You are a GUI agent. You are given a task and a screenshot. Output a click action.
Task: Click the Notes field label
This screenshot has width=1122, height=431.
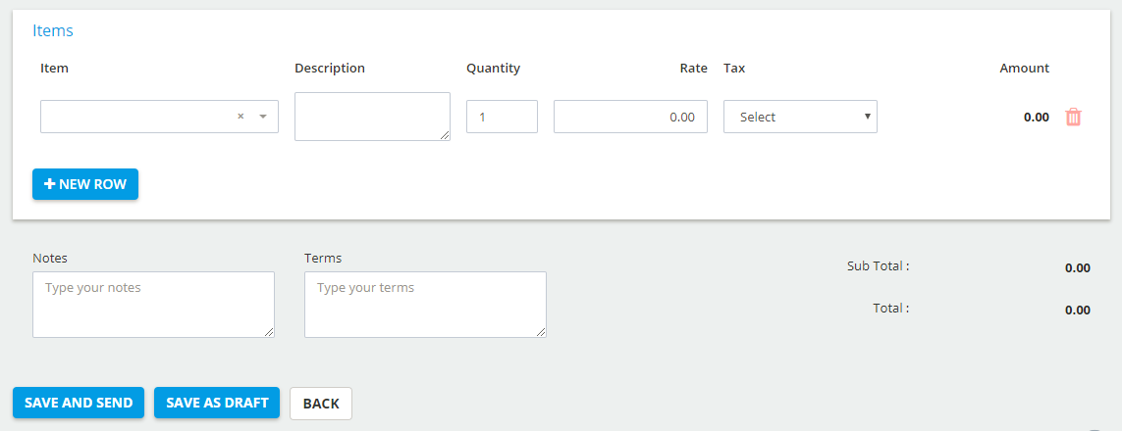(x=50, y=258)
